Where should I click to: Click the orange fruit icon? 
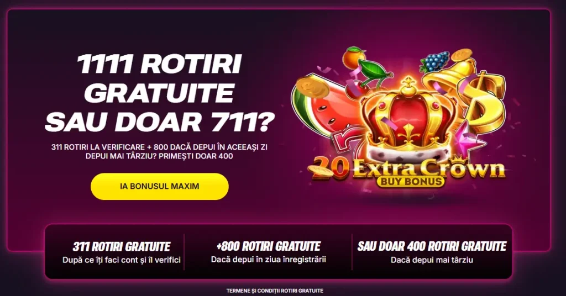(353, 57)
